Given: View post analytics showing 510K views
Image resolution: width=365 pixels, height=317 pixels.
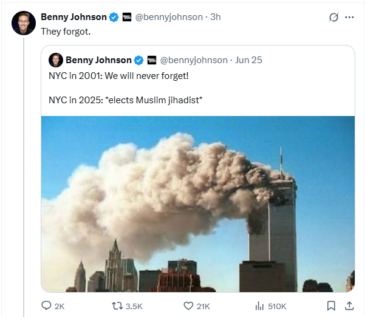Looking at the screenshot, I should coord(261,306).
